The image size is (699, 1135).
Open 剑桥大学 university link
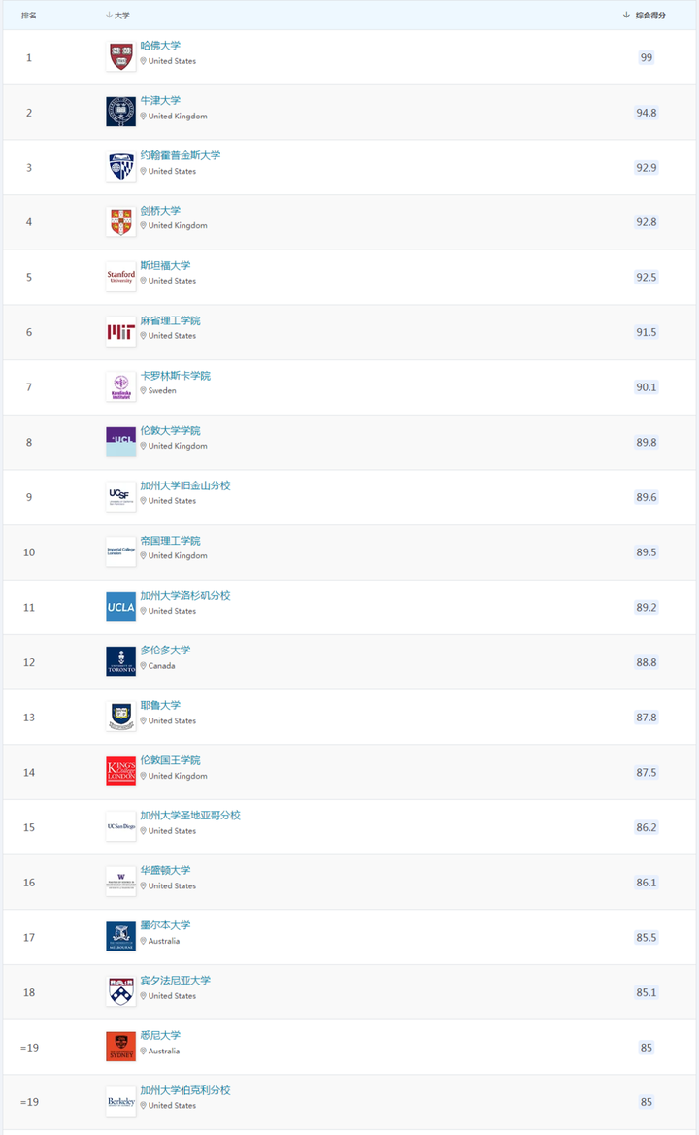pos(160,211)
